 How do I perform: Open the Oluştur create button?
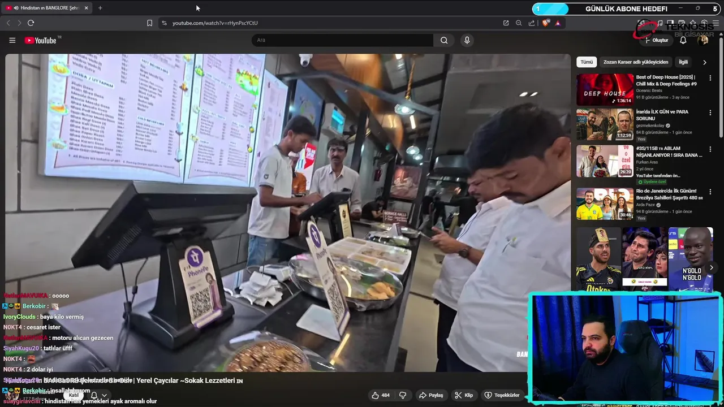coord(657,40)
